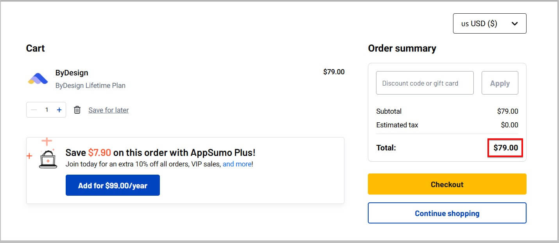This screenshot has height=243, width=559.
Task: Click the ByDesign product logo
Action: (x=38, y=78)
